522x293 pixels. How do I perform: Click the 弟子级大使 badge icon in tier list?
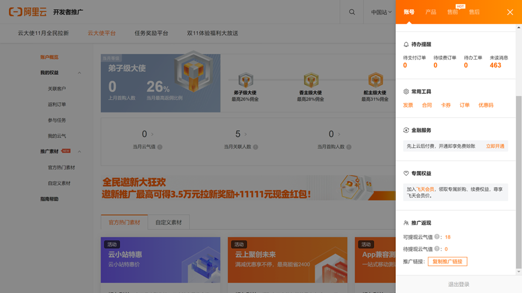(x=246, y=80)
